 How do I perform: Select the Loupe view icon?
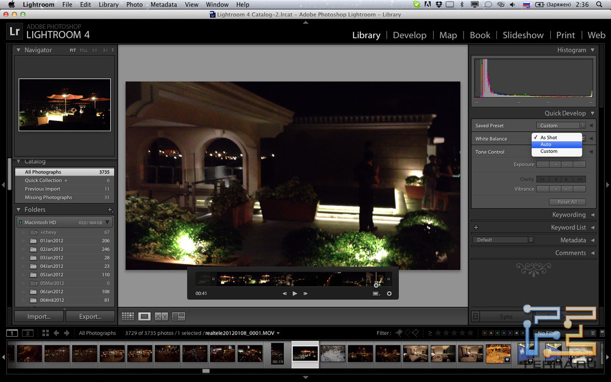[x=144, y=316]
